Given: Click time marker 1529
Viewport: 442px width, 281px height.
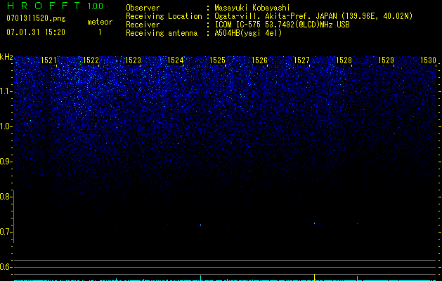Looking at the screenshot, I should point(386,60).
